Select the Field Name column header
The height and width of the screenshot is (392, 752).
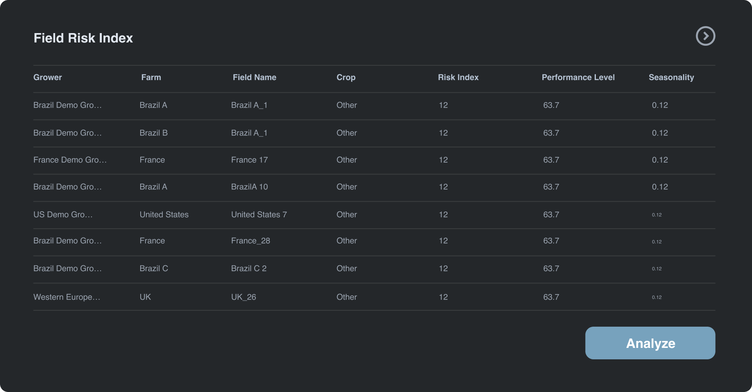254,77
